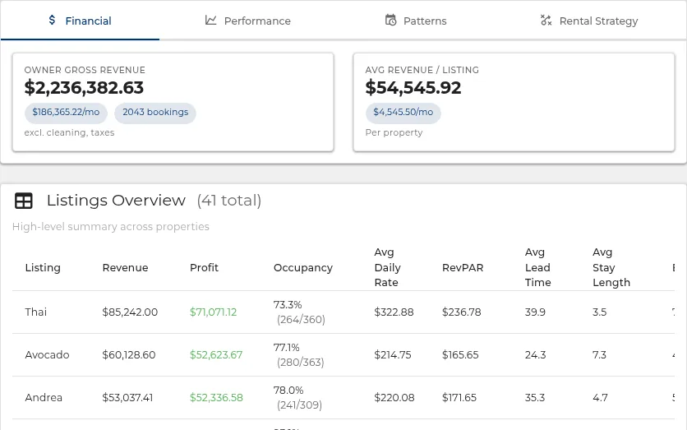The image size is (687, 430).
Task: Click Avocado lead time 24.3
Action: coord(536,355)
